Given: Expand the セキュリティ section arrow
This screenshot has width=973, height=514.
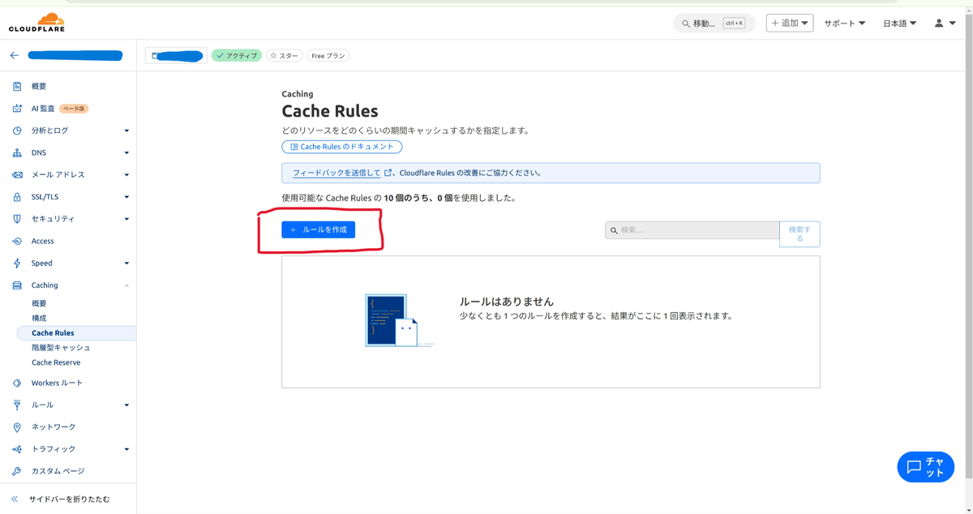Looking at the screenshot, I should [126, 219].
